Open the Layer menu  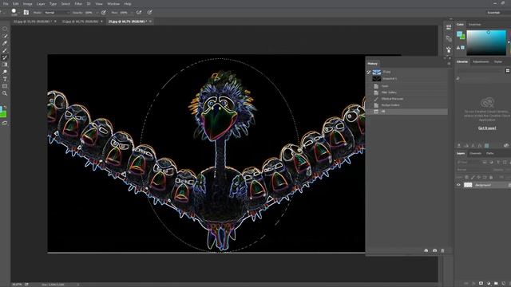(41, 4)
